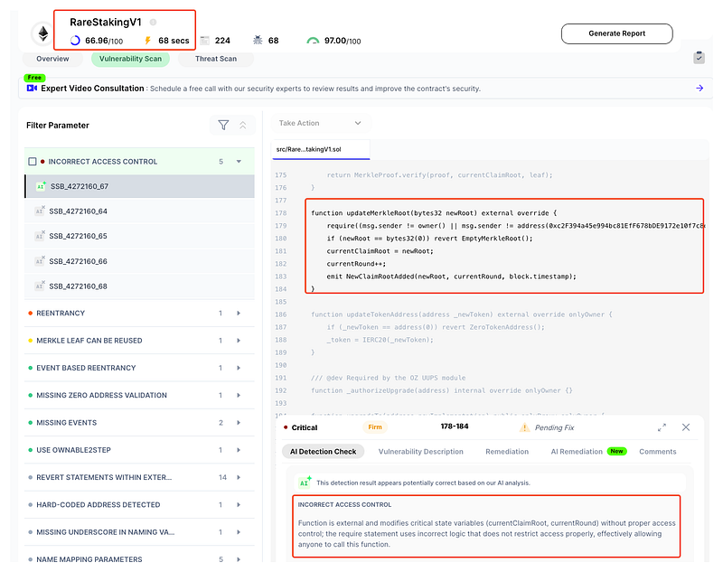Expand the Missing Events category
The width and height of the screenshot is (723, 572).
click(239, 423)
